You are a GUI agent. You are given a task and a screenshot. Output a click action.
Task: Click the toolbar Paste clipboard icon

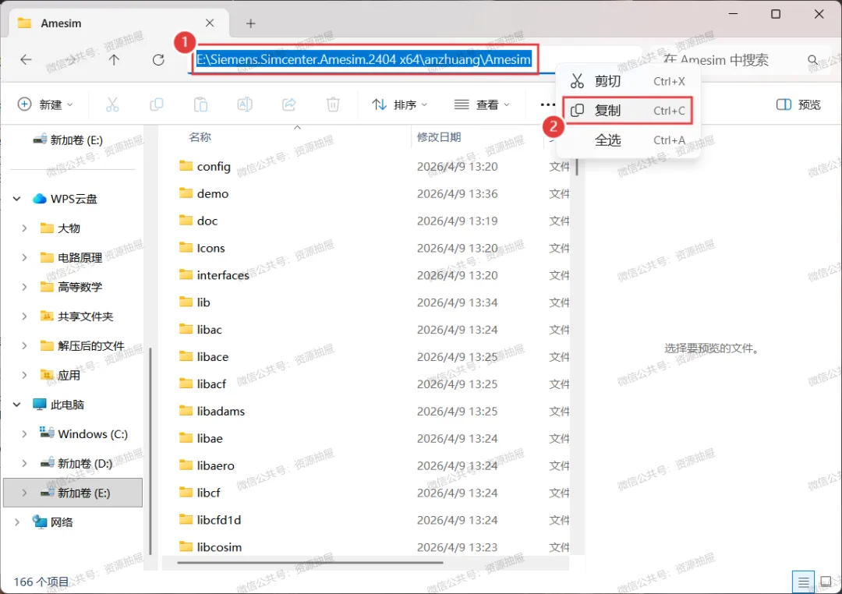pyautogui.click(x=201, y=104)
